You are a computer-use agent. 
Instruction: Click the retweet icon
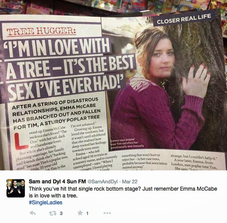(53, 213)
